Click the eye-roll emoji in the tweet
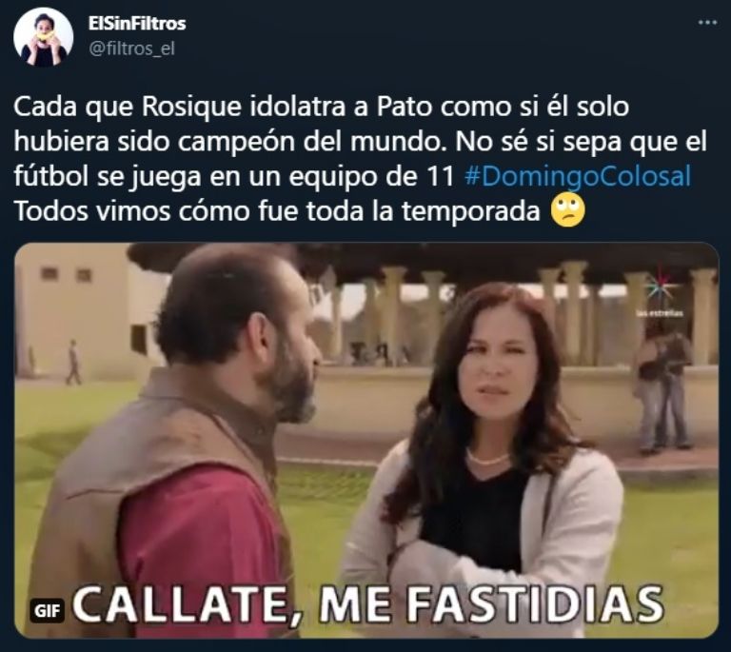 coord(568,210)
